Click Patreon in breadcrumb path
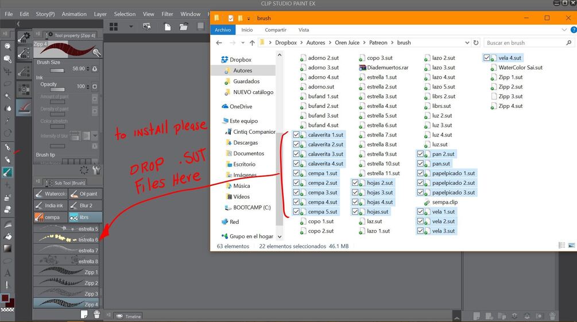 (x=378, y=42)
